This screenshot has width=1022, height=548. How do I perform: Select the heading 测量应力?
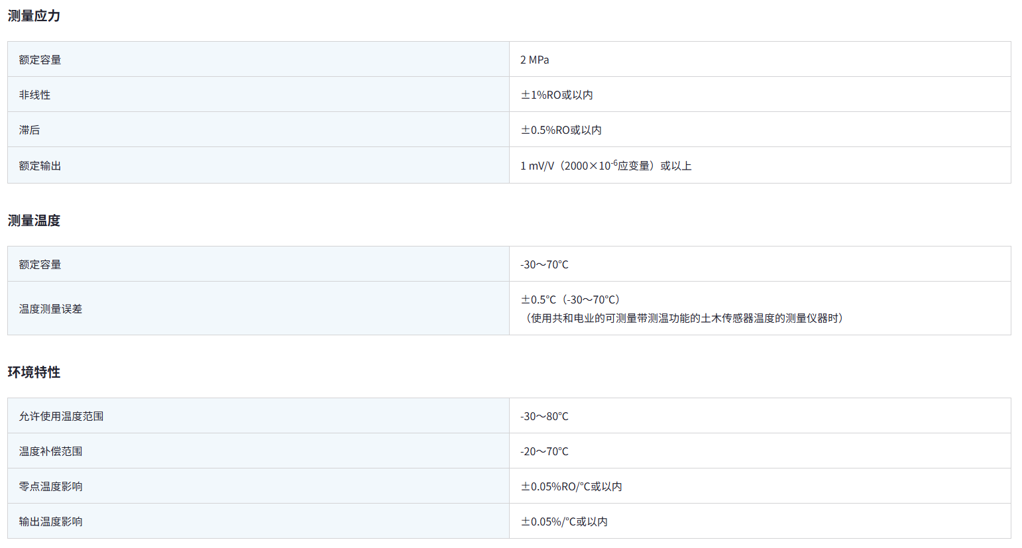[x=34, y=16]
